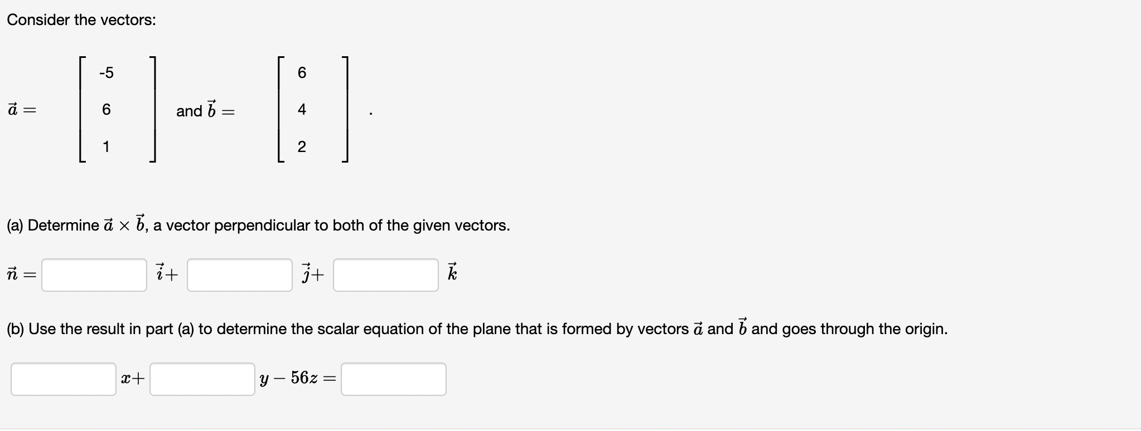Image resolution: width=1141 pixels, height=431 pixels.
Task: Click the vector a column matrix
Action: (x=116, y=110)
